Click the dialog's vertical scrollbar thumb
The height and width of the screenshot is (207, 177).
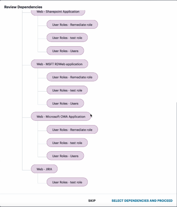(176, 146)
